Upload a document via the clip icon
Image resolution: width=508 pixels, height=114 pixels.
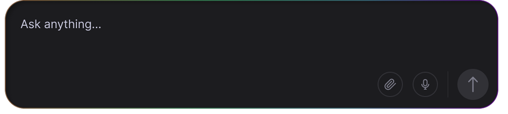pos(390,84)
